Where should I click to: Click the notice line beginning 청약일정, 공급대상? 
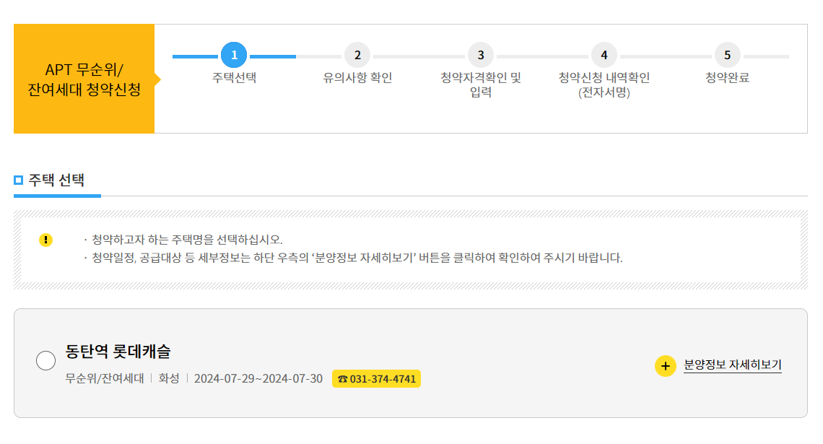coord(357,258)
